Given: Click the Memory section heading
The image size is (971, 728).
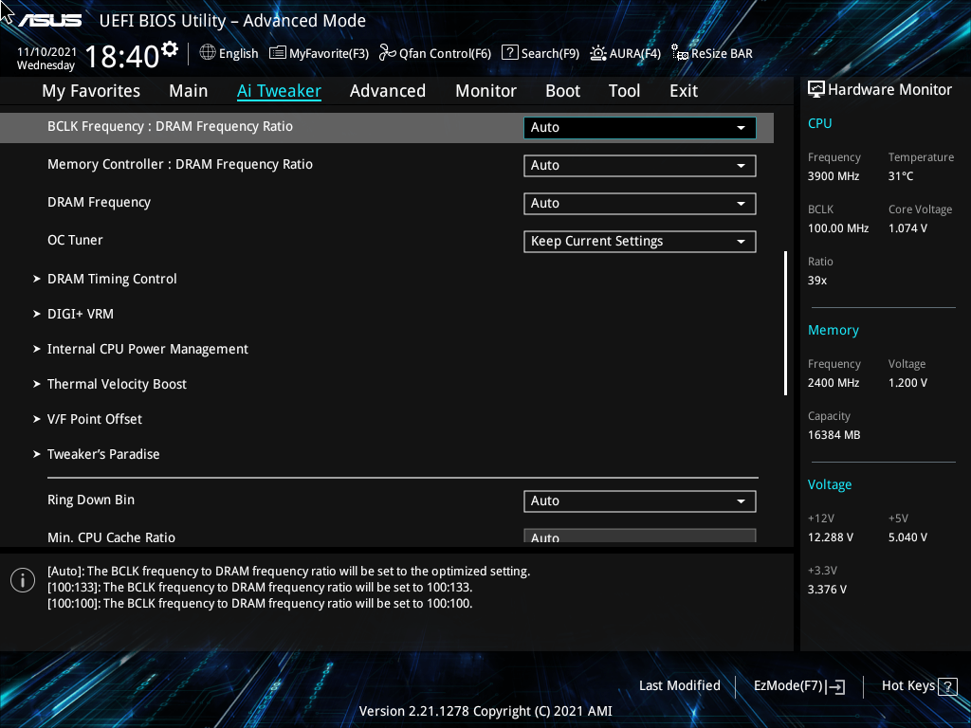Looking at the screenshot, I should (833, 331).
